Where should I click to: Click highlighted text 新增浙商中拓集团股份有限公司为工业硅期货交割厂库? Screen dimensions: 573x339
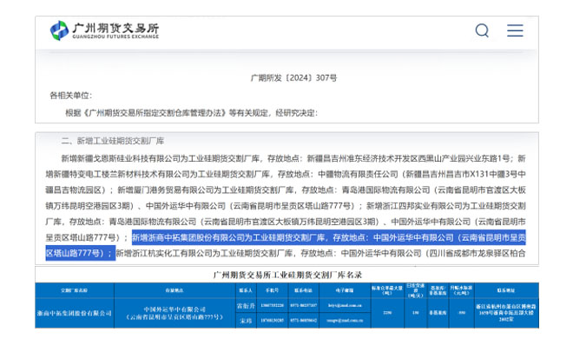(228, 237)
